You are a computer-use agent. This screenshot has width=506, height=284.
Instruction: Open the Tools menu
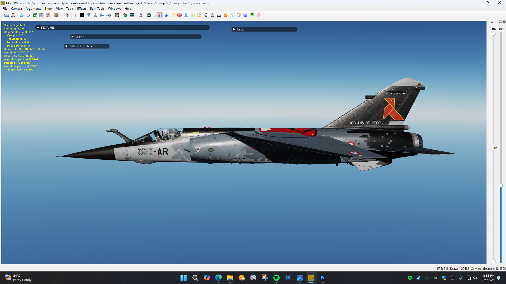point(70,9)
